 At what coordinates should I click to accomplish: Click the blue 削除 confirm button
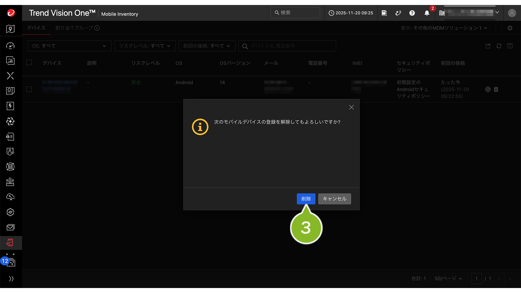coord(306,199)
